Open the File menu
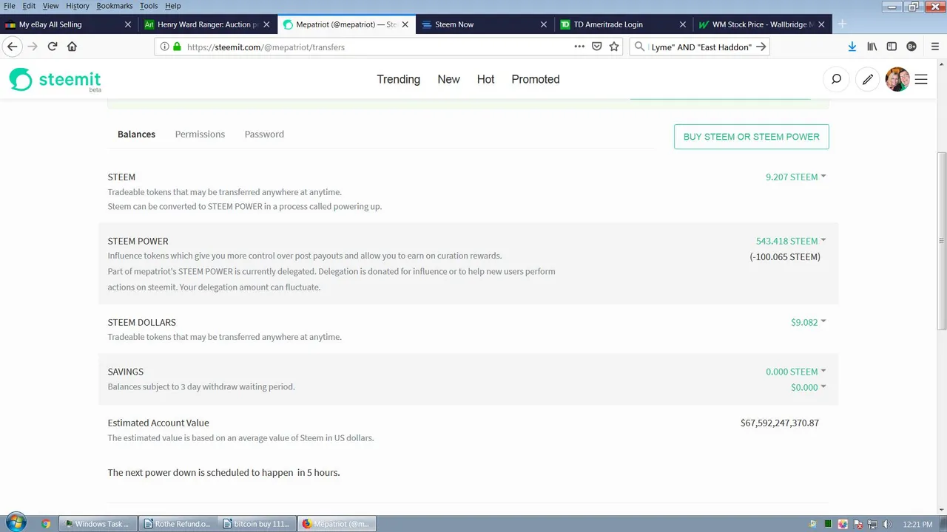Screen dimensions: 947x532 (x=10, y=6)
